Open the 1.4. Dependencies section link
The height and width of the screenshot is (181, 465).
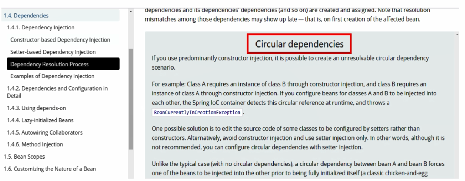tap(26, 16)
